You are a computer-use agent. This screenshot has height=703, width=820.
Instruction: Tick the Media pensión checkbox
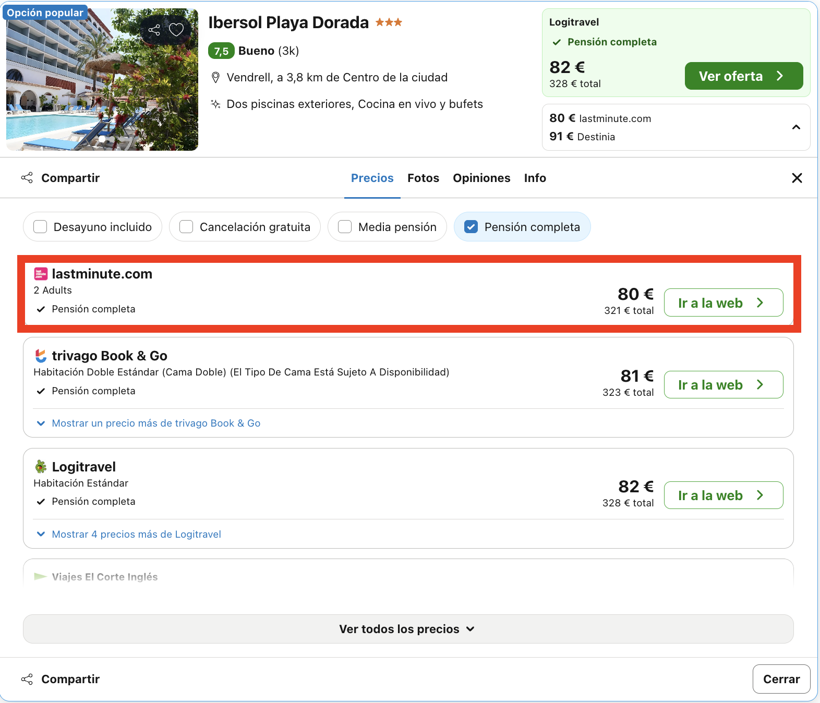point(345,227)
